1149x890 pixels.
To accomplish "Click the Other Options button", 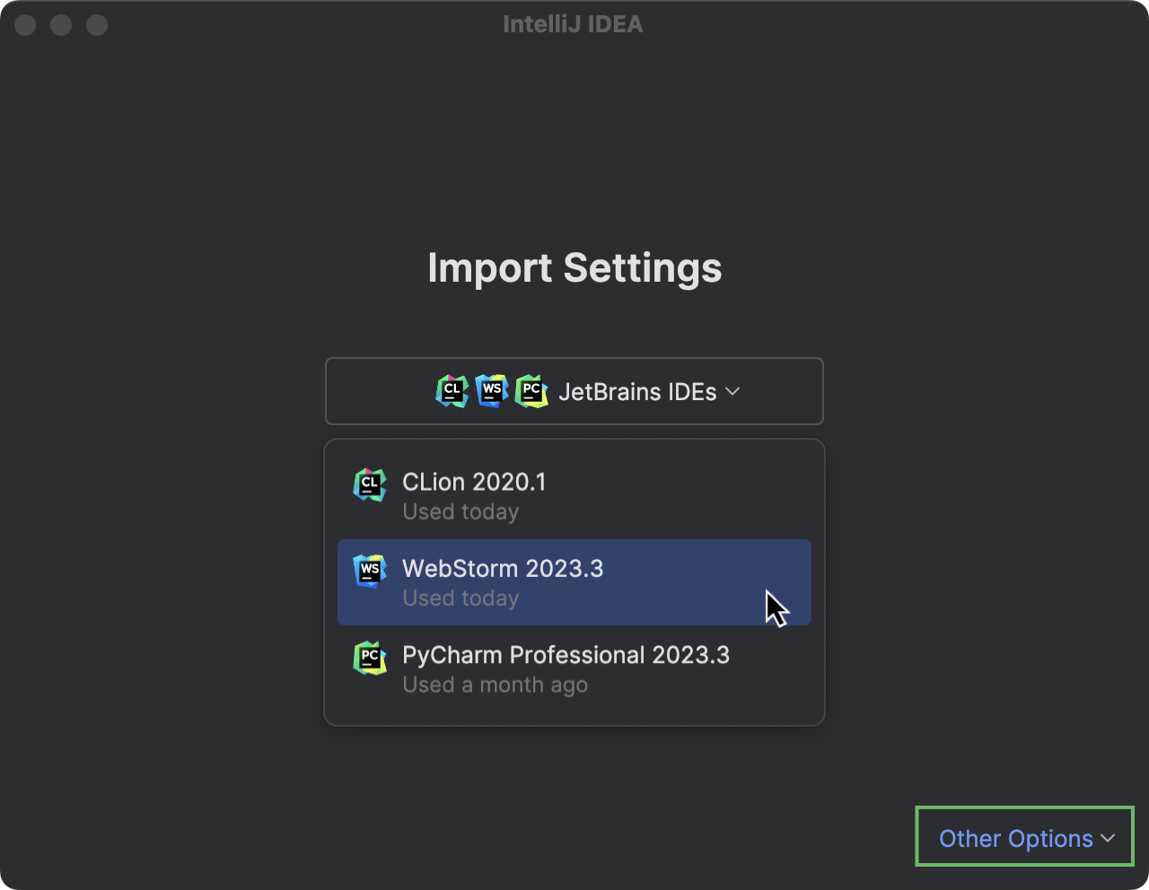I will pos(1024,837).
